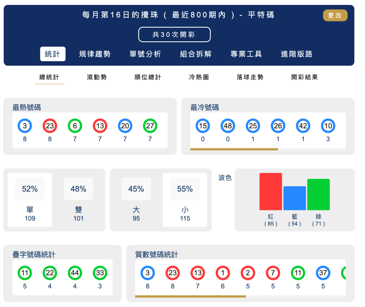Select cold number ball 42
The image size is (365, 307).
click(303, 126)
